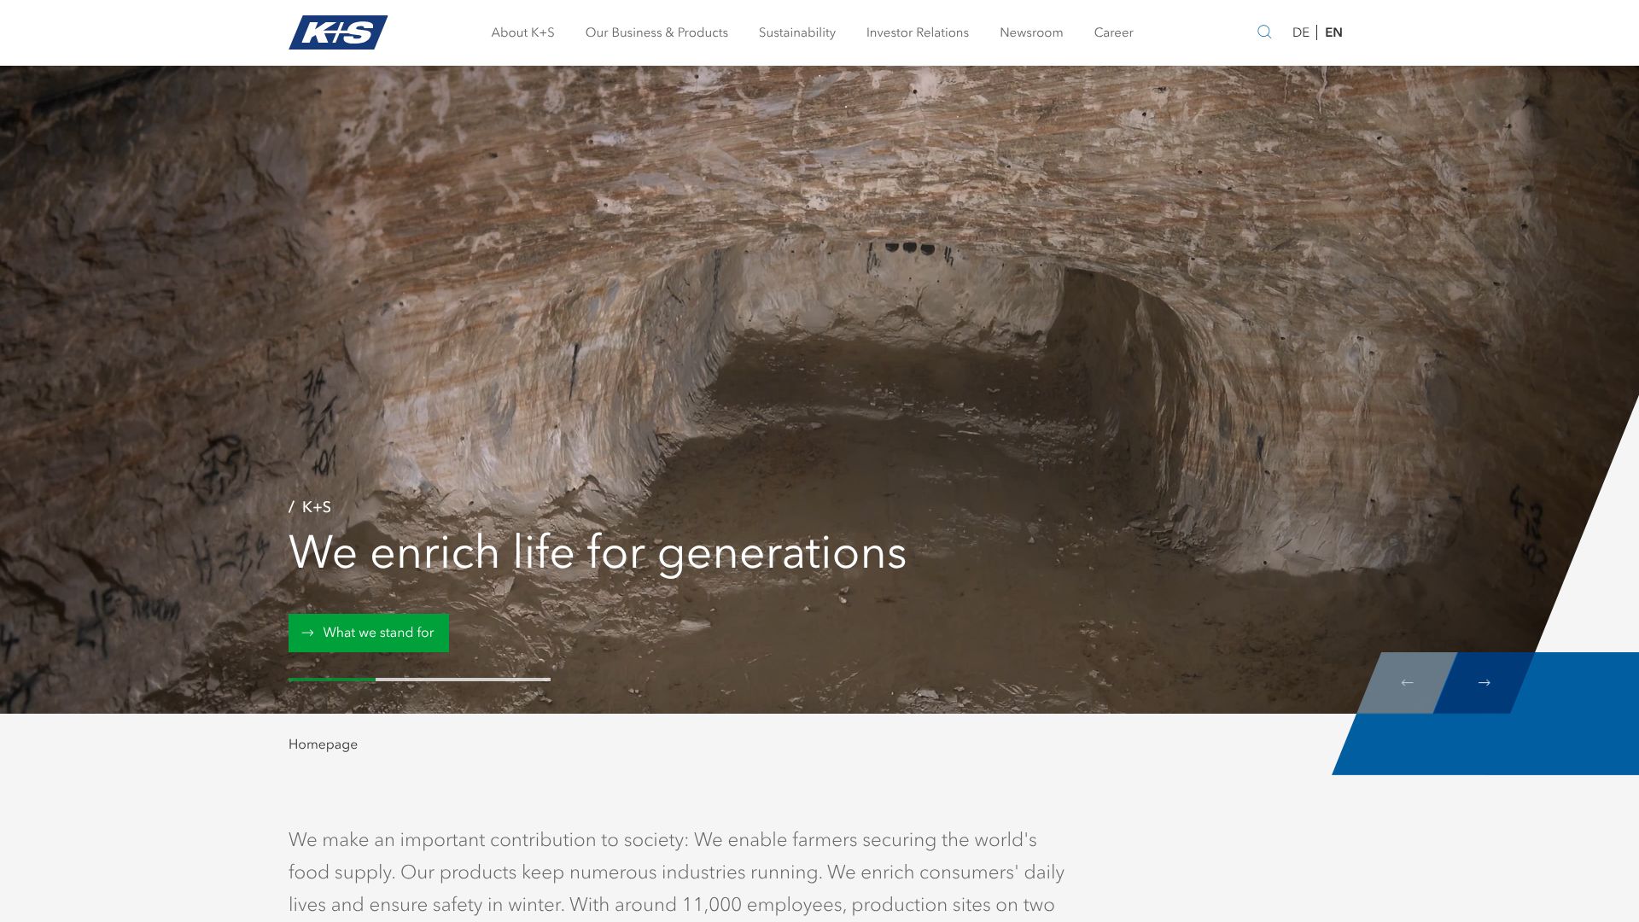Switch language to DE
This screenshot has height=922, width=1639.
tap(1300, 32)
